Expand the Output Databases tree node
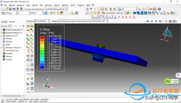 [2, 30]
